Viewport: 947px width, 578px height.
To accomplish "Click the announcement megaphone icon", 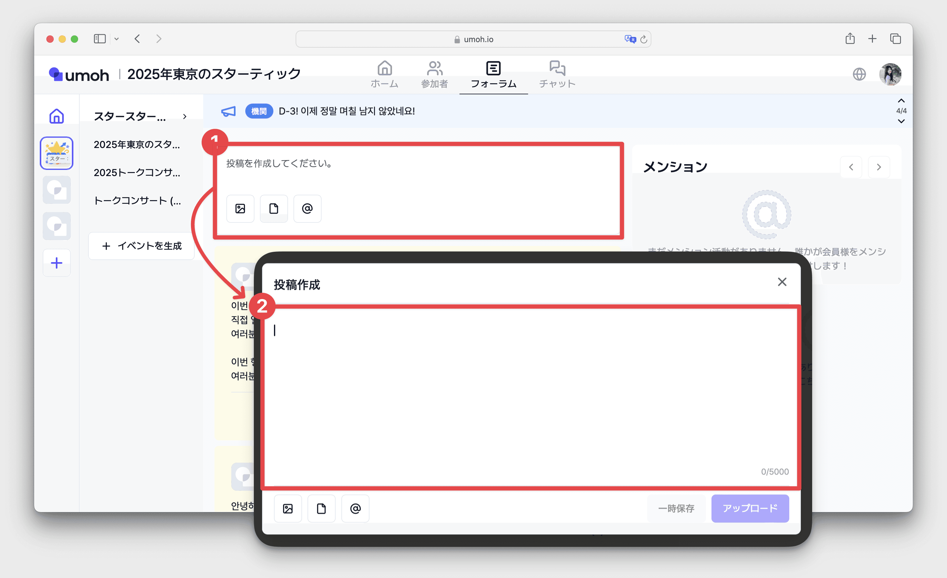I will [228, 111].
